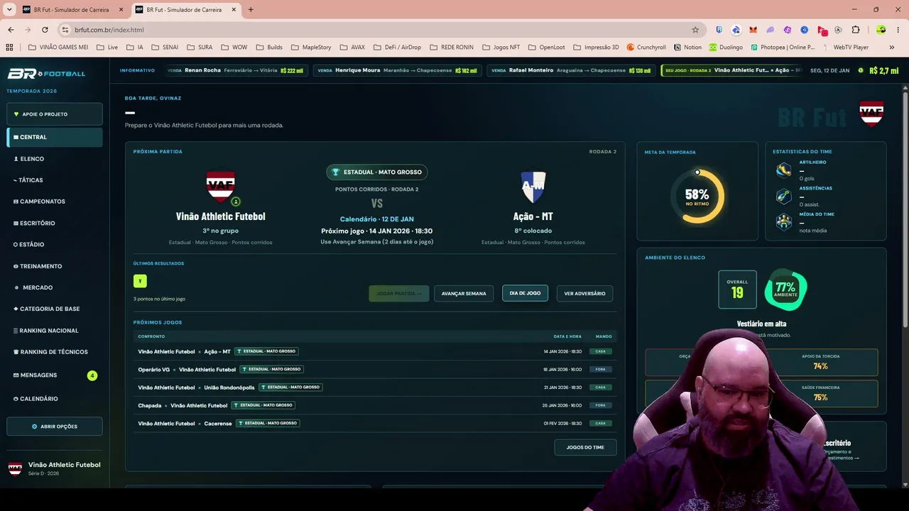Select the Vinão Athletic Futebol × Ação - MT fixture
The height and width of the screenshot is (511, 909).
tap(374, 351)
